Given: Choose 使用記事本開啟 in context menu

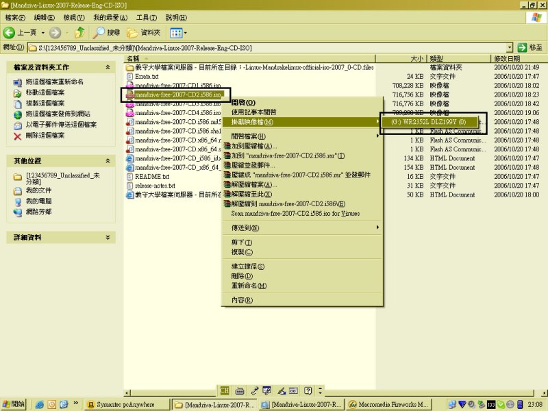Looking at the screenshot, I should coord(303,112).
